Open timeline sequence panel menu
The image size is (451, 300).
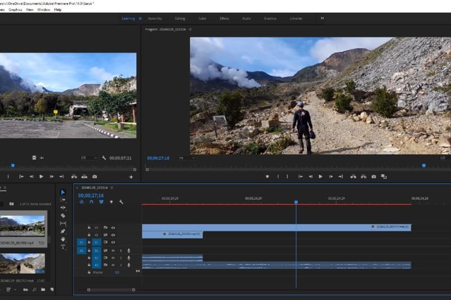(112, 187)
